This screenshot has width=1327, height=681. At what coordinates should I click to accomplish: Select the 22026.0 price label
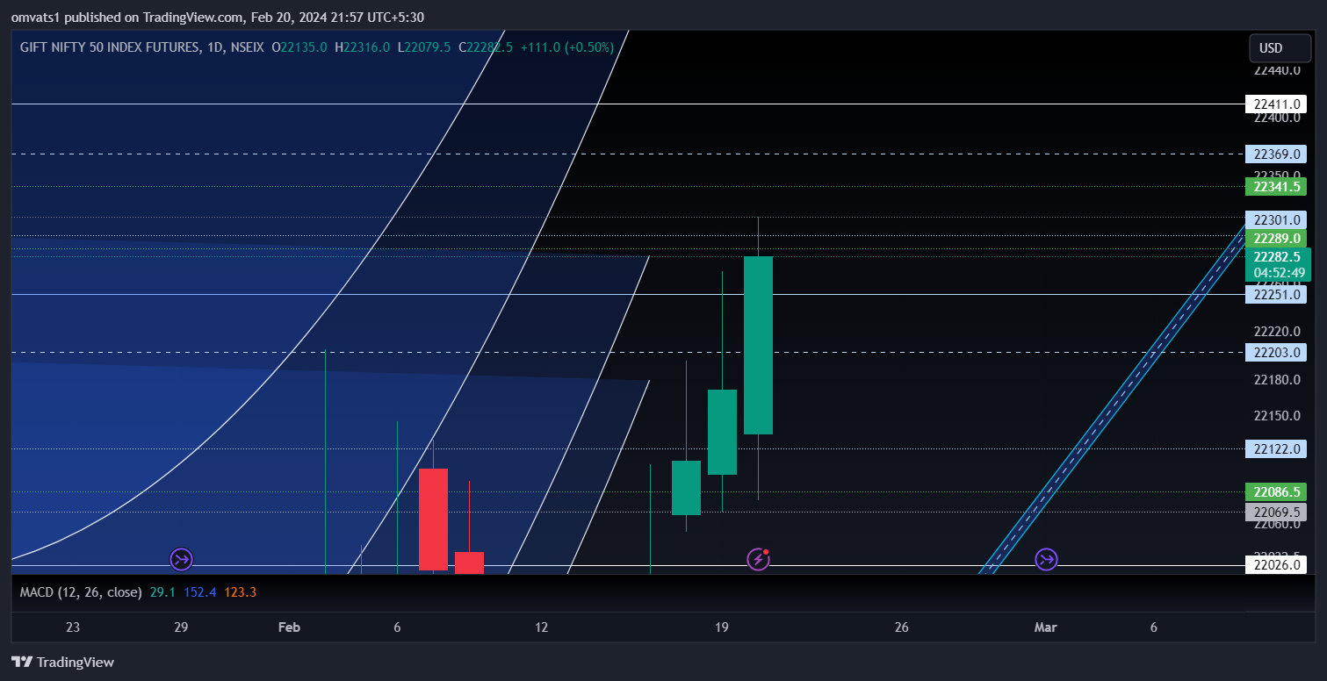[1275, 565]
